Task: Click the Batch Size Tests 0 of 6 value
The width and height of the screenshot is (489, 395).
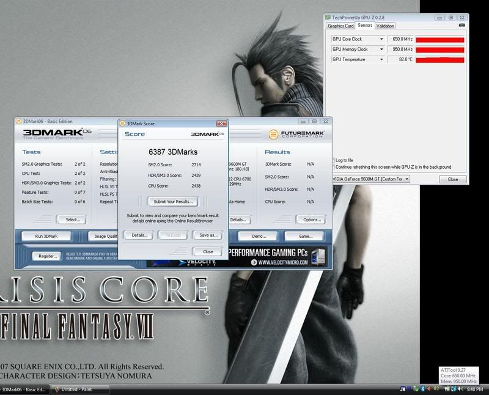Action: coord(80,202)
